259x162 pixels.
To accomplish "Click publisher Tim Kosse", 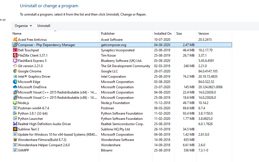I will (x=108, y=55).
